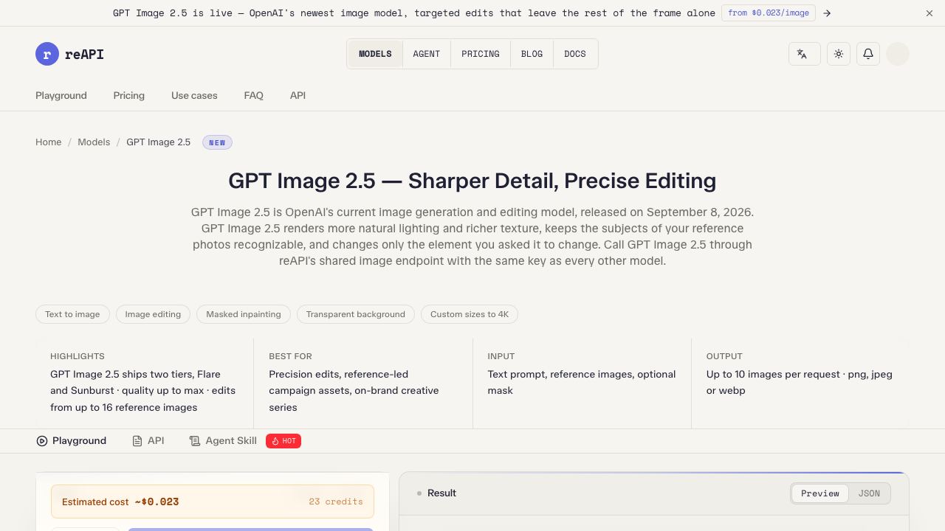Screen dimensions: 945x531
Task: Open the user avatar menu
Action: [x=898, y=54]
